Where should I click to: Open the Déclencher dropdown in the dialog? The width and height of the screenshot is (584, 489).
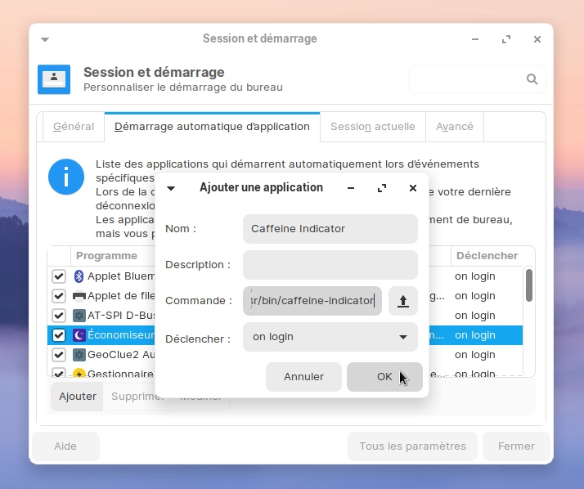click(x=330, y=337)
